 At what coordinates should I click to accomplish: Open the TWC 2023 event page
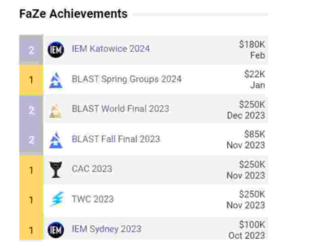[92, 199]
